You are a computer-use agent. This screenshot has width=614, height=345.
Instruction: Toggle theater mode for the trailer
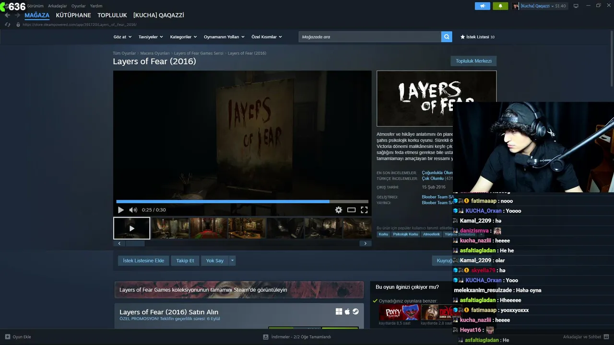(x=352, y=210)
